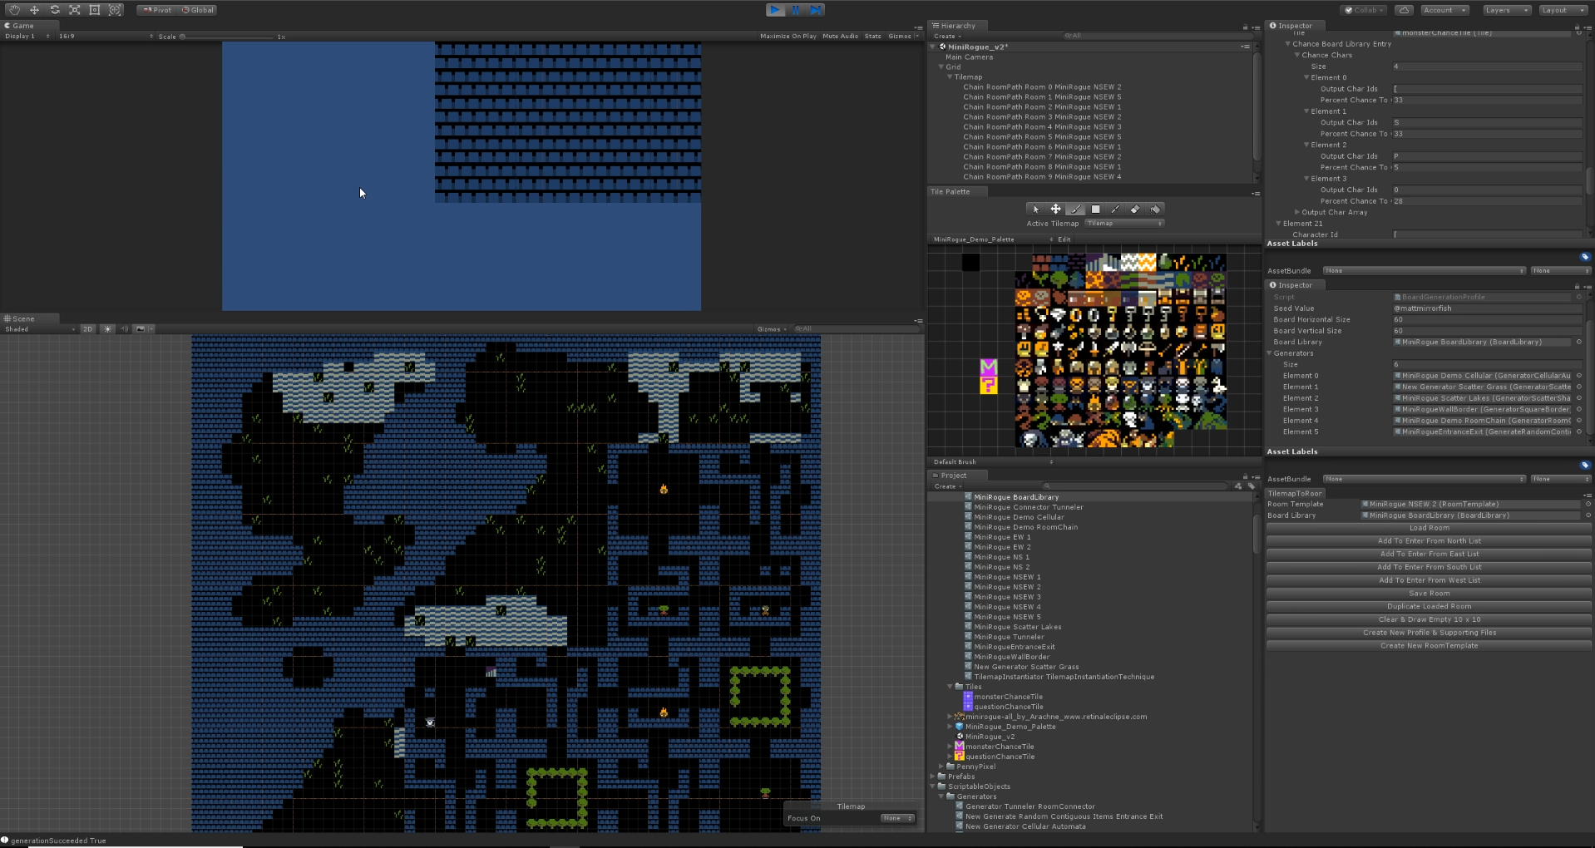Screen dimensions: 1595x848
Task: Collapse Generators section in Inspector
Action: click(1270, 353)
